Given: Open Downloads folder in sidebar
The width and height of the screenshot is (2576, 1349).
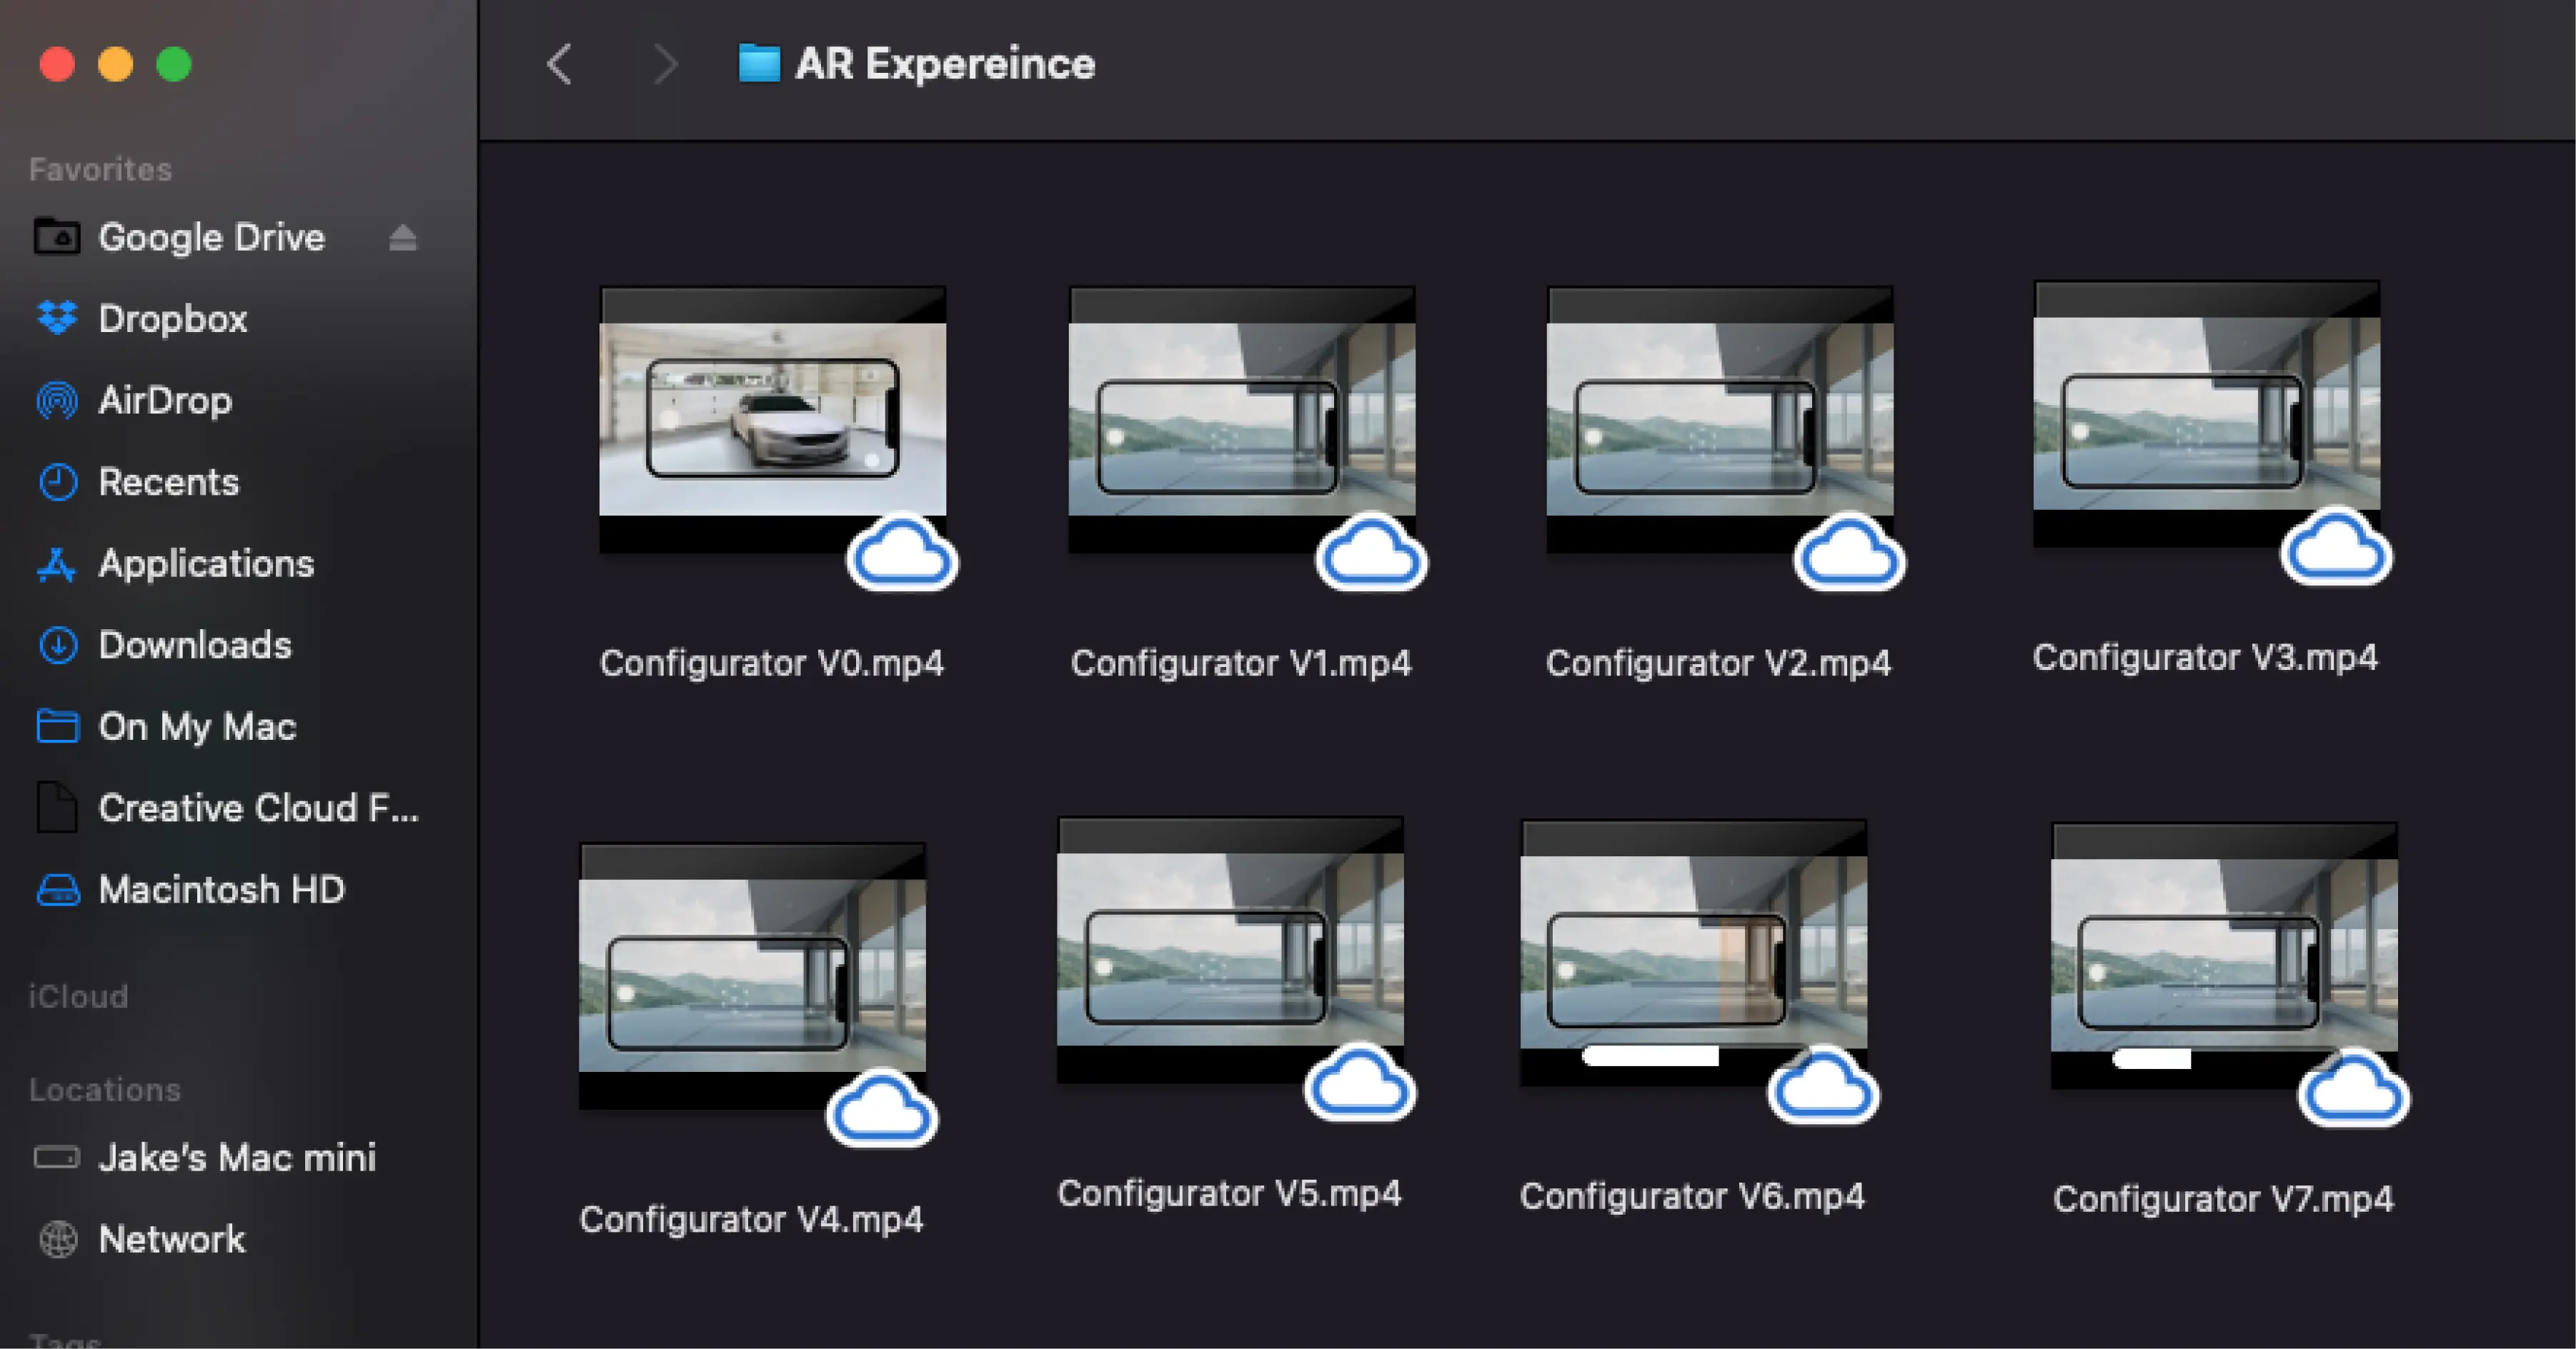Looking at the screenshot, I should (x=194, y=646).
